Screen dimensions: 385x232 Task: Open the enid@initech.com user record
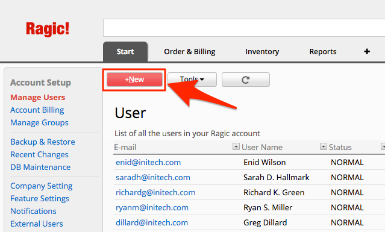coord(148,162)
